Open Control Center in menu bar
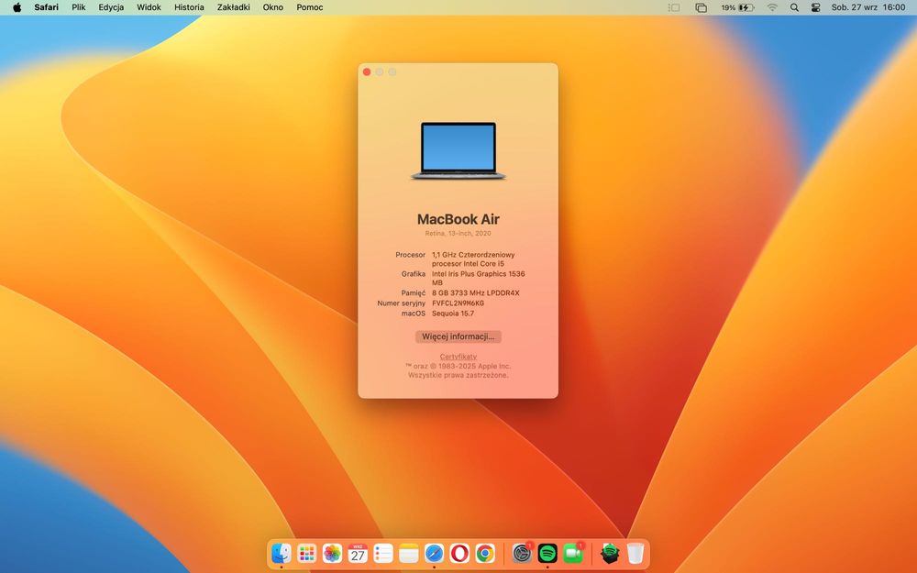 (816, 7)
